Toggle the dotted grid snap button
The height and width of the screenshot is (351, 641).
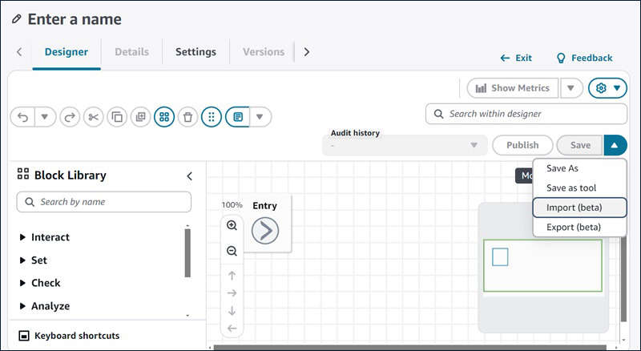pos(211,117)
